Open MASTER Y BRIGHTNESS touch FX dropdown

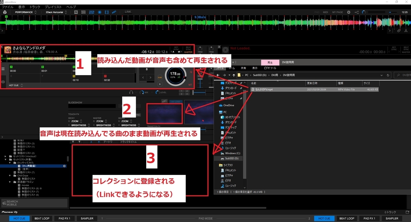(x=104, y=125)
